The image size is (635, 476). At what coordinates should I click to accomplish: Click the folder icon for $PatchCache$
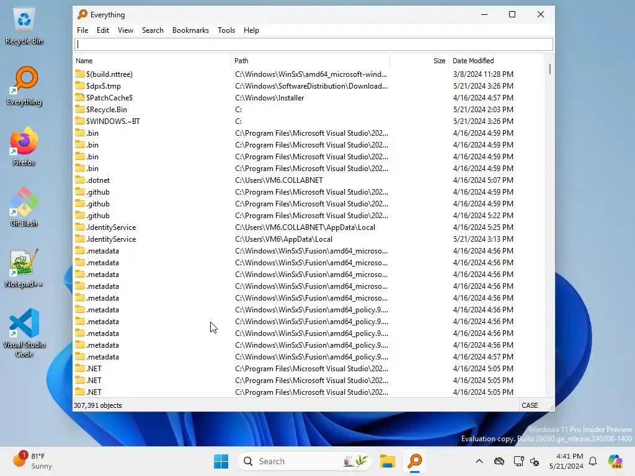tap(80, 97)
